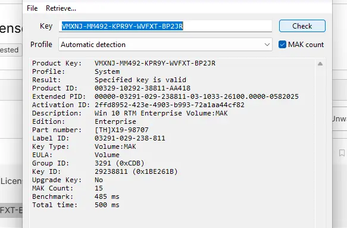Click the 'Specified key is valid' result

[x=140, y=80]
